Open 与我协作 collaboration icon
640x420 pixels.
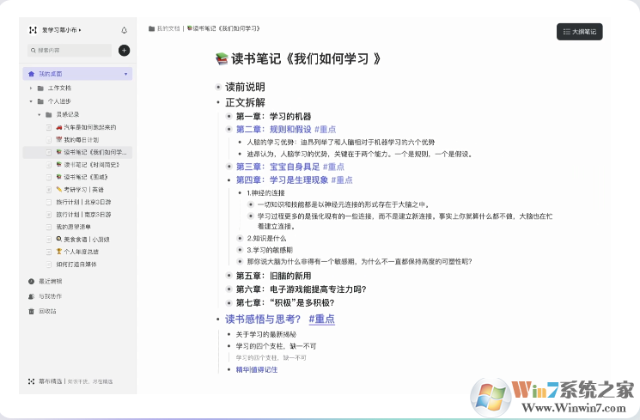click(x=32, y=295)
